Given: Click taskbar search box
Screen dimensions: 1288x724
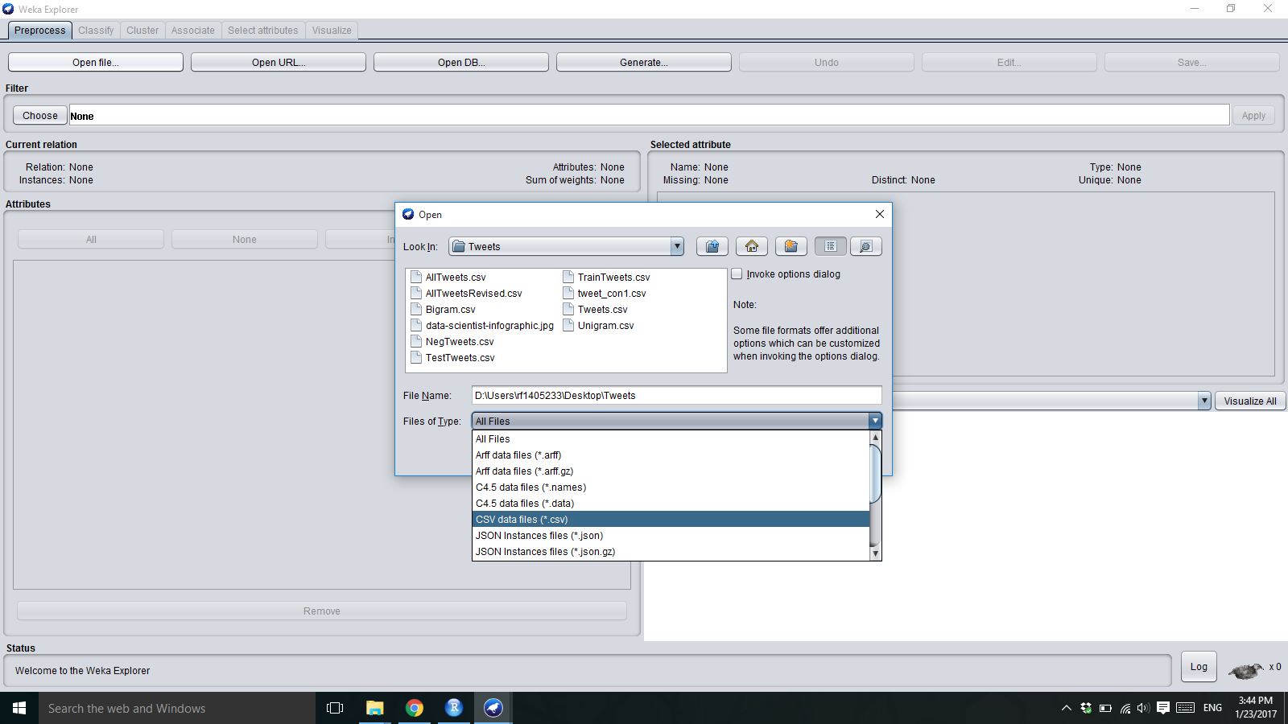Looking at the screenshot, I should click(177, 708).
